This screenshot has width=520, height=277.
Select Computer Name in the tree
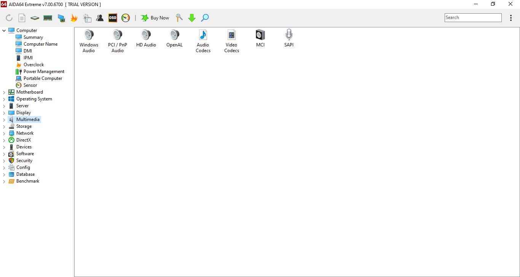[x=40, y=44]
